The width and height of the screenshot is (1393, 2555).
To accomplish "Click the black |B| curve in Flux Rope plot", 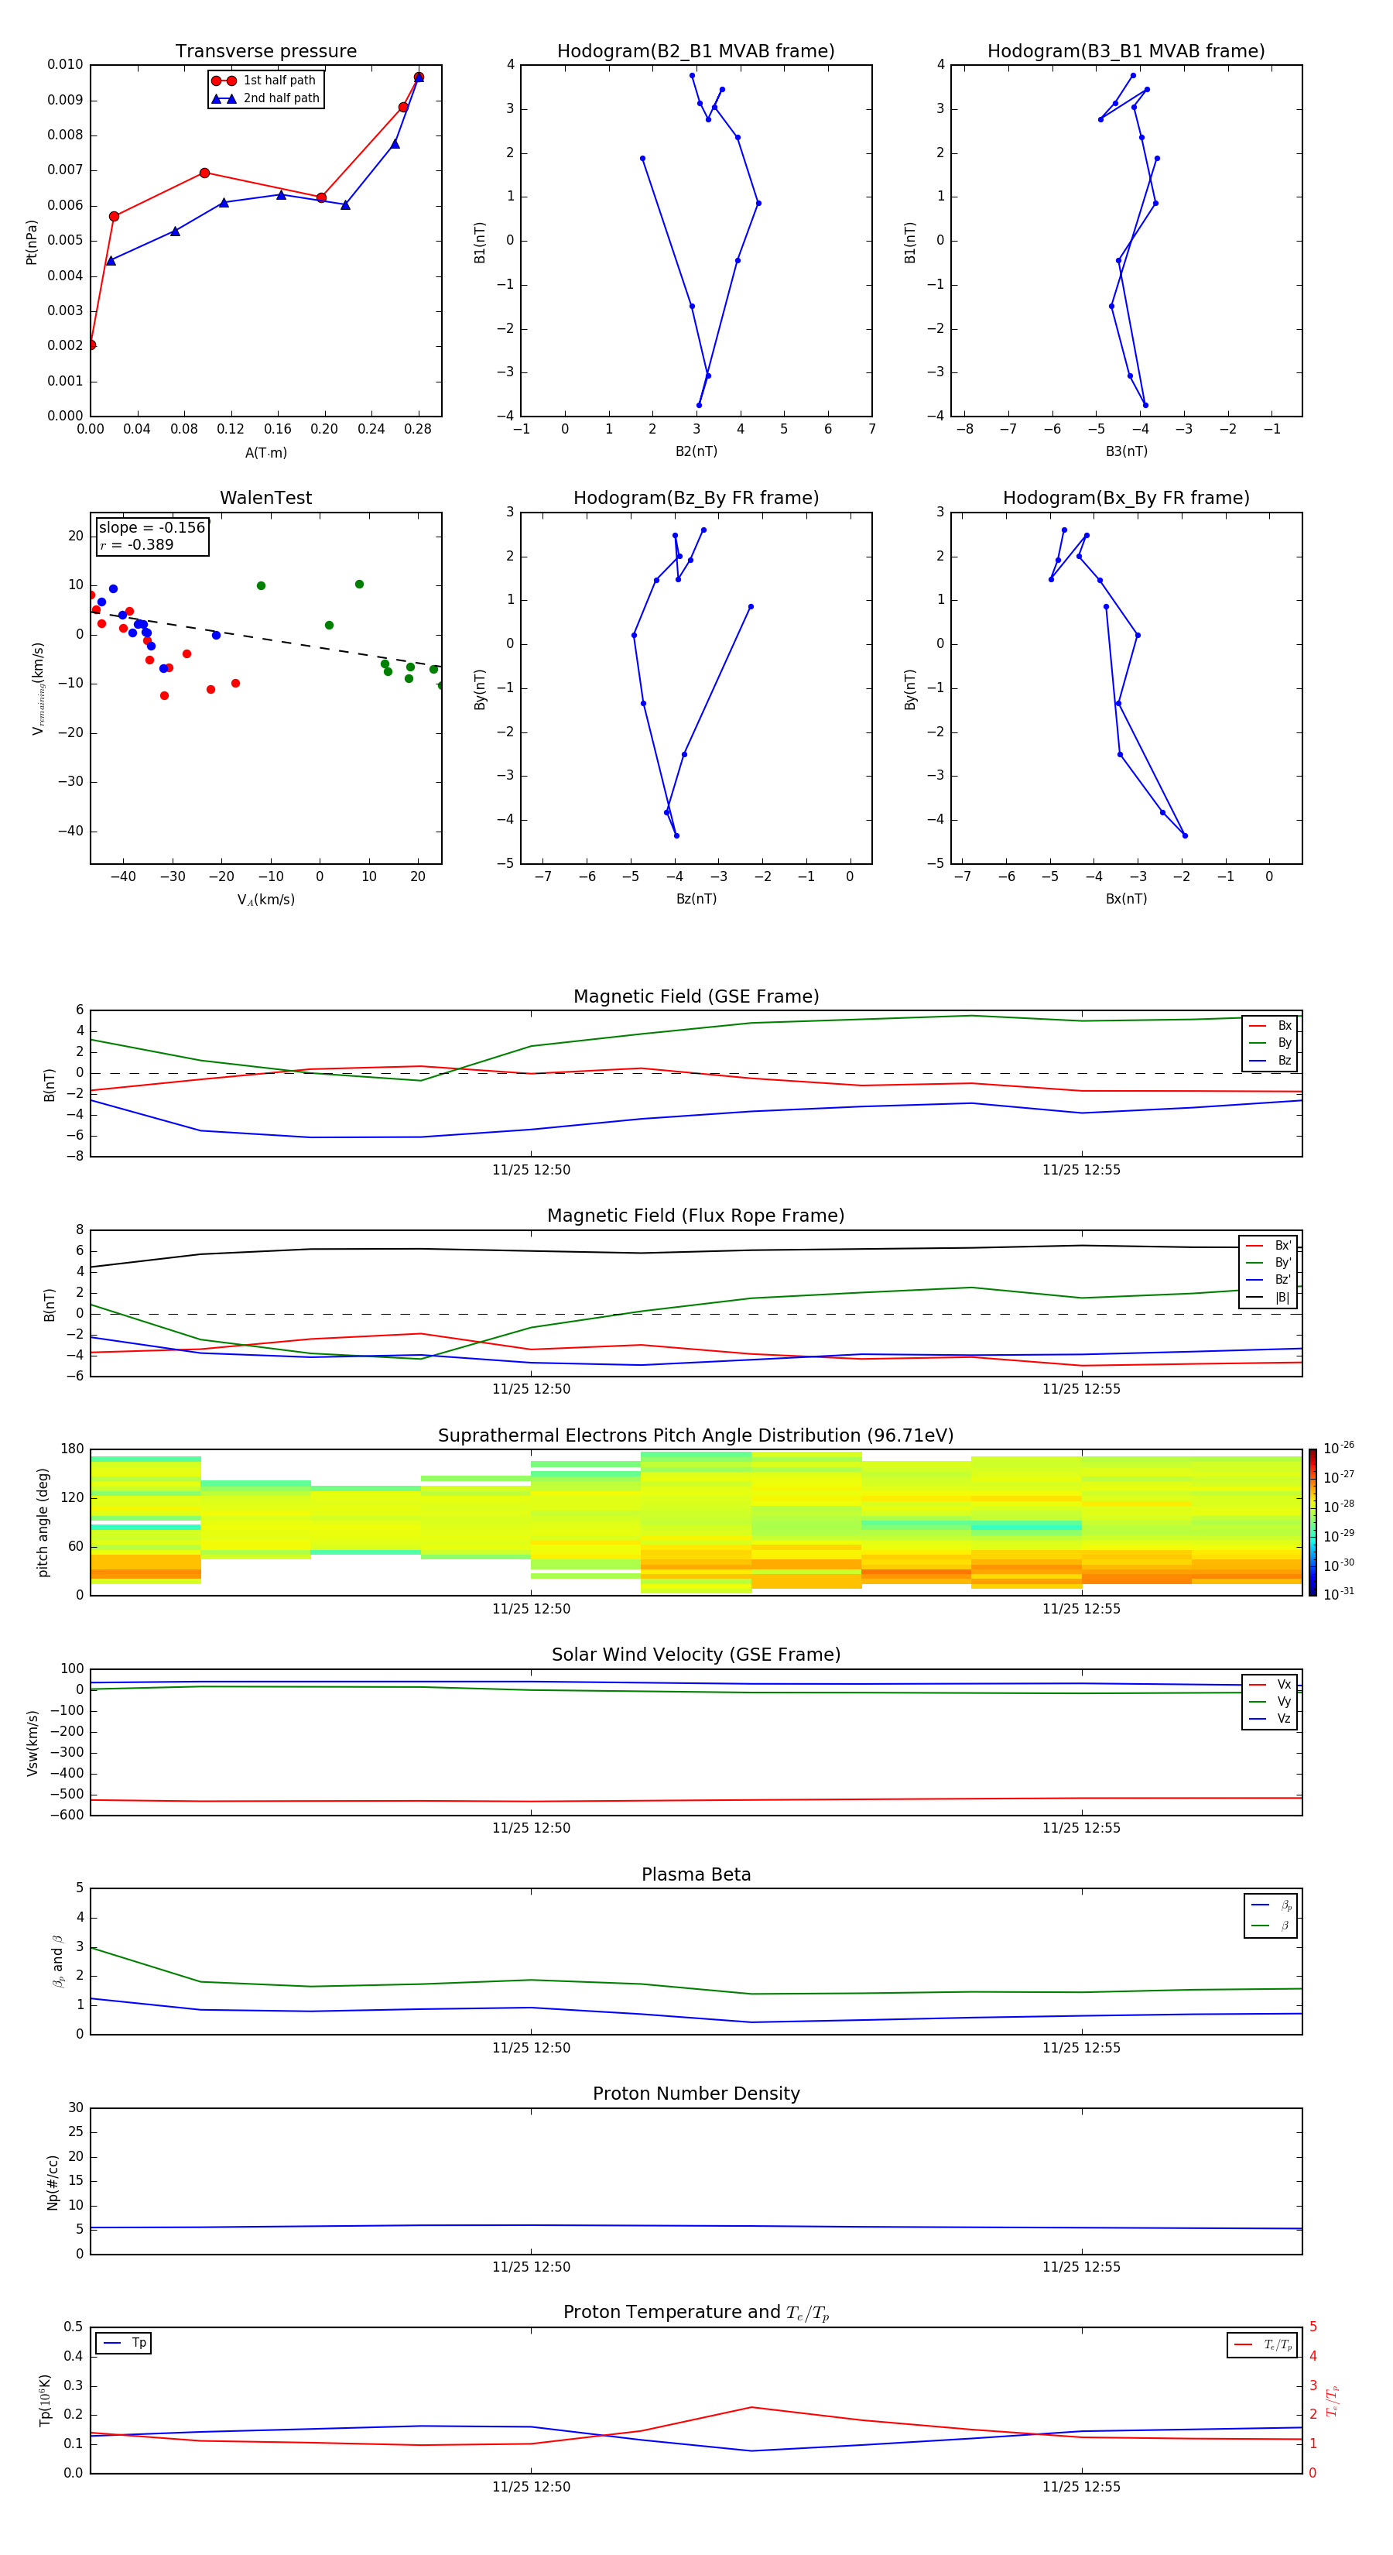I will click(696, 1252).
